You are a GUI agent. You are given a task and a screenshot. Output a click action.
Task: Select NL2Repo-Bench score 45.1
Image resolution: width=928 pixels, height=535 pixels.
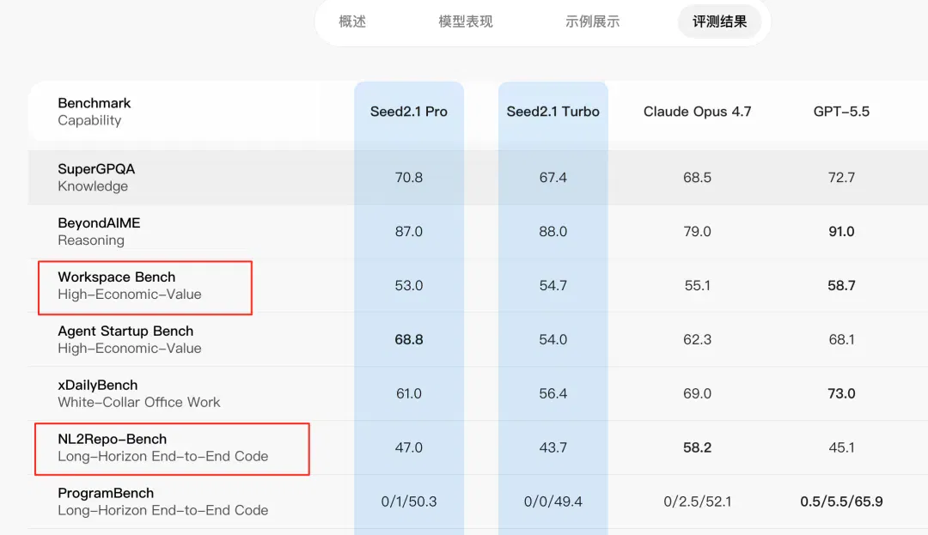[841, 448]
